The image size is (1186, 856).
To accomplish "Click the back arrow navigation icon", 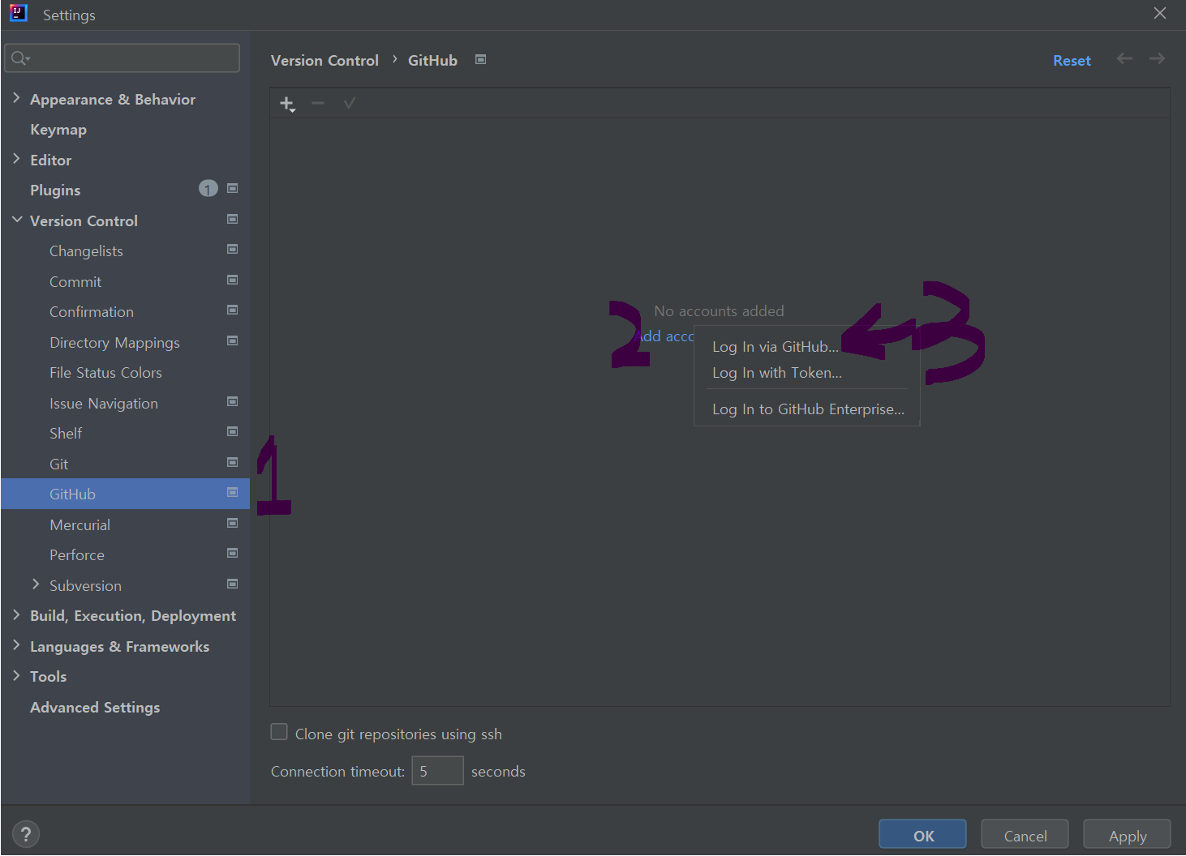I will [x=1124, y=58].
